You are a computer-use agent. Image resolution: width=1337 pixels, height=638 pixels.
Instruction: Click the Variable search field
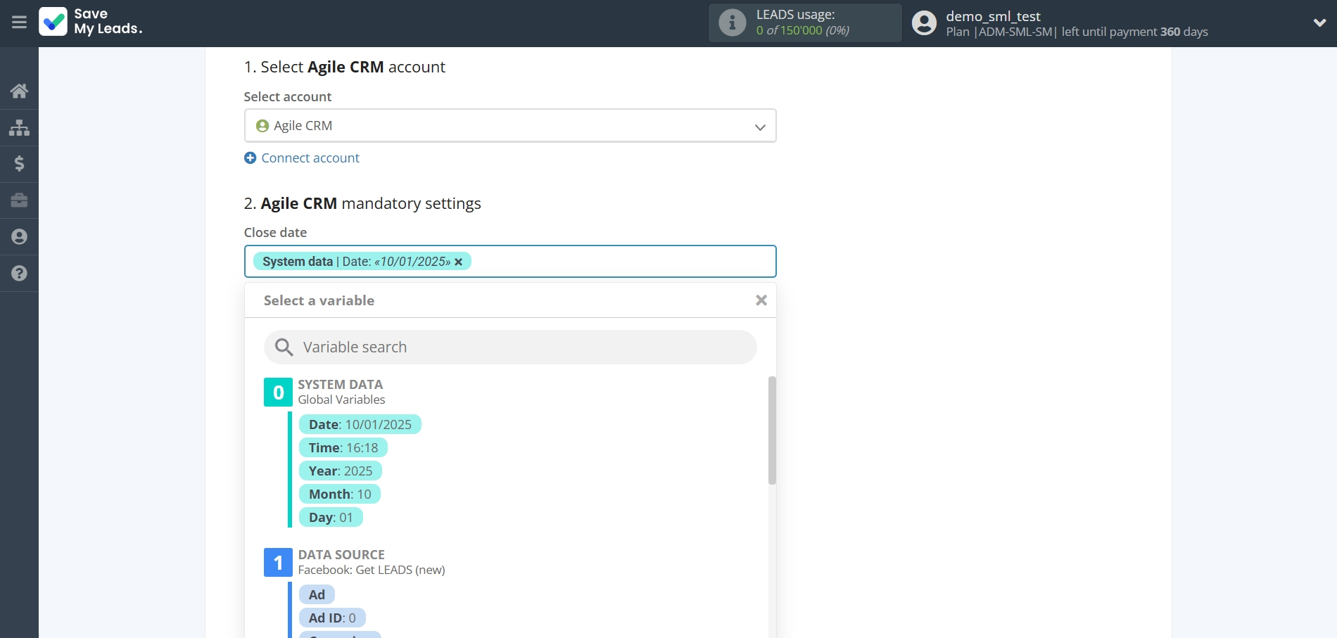(x=510, y=347)
